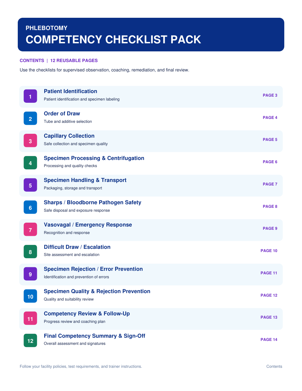Screen dimensions: 302x391
Task: Jump to PAGE 12 reference
Action: [269, 295]
